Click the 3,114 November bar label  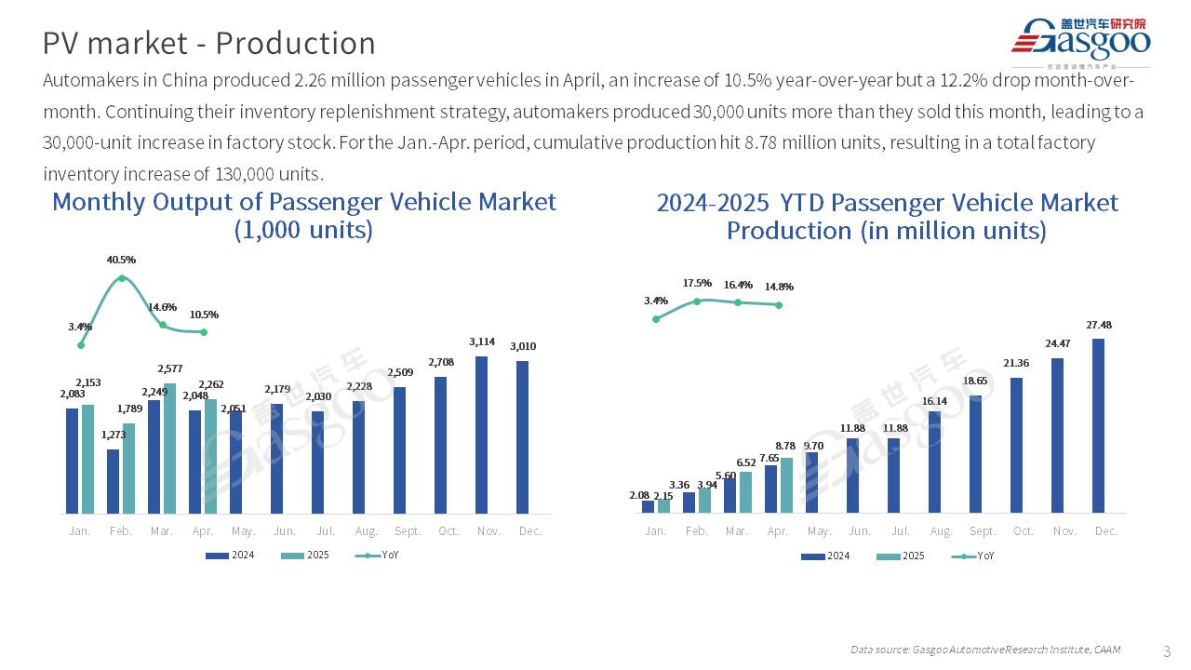(482, 342)
